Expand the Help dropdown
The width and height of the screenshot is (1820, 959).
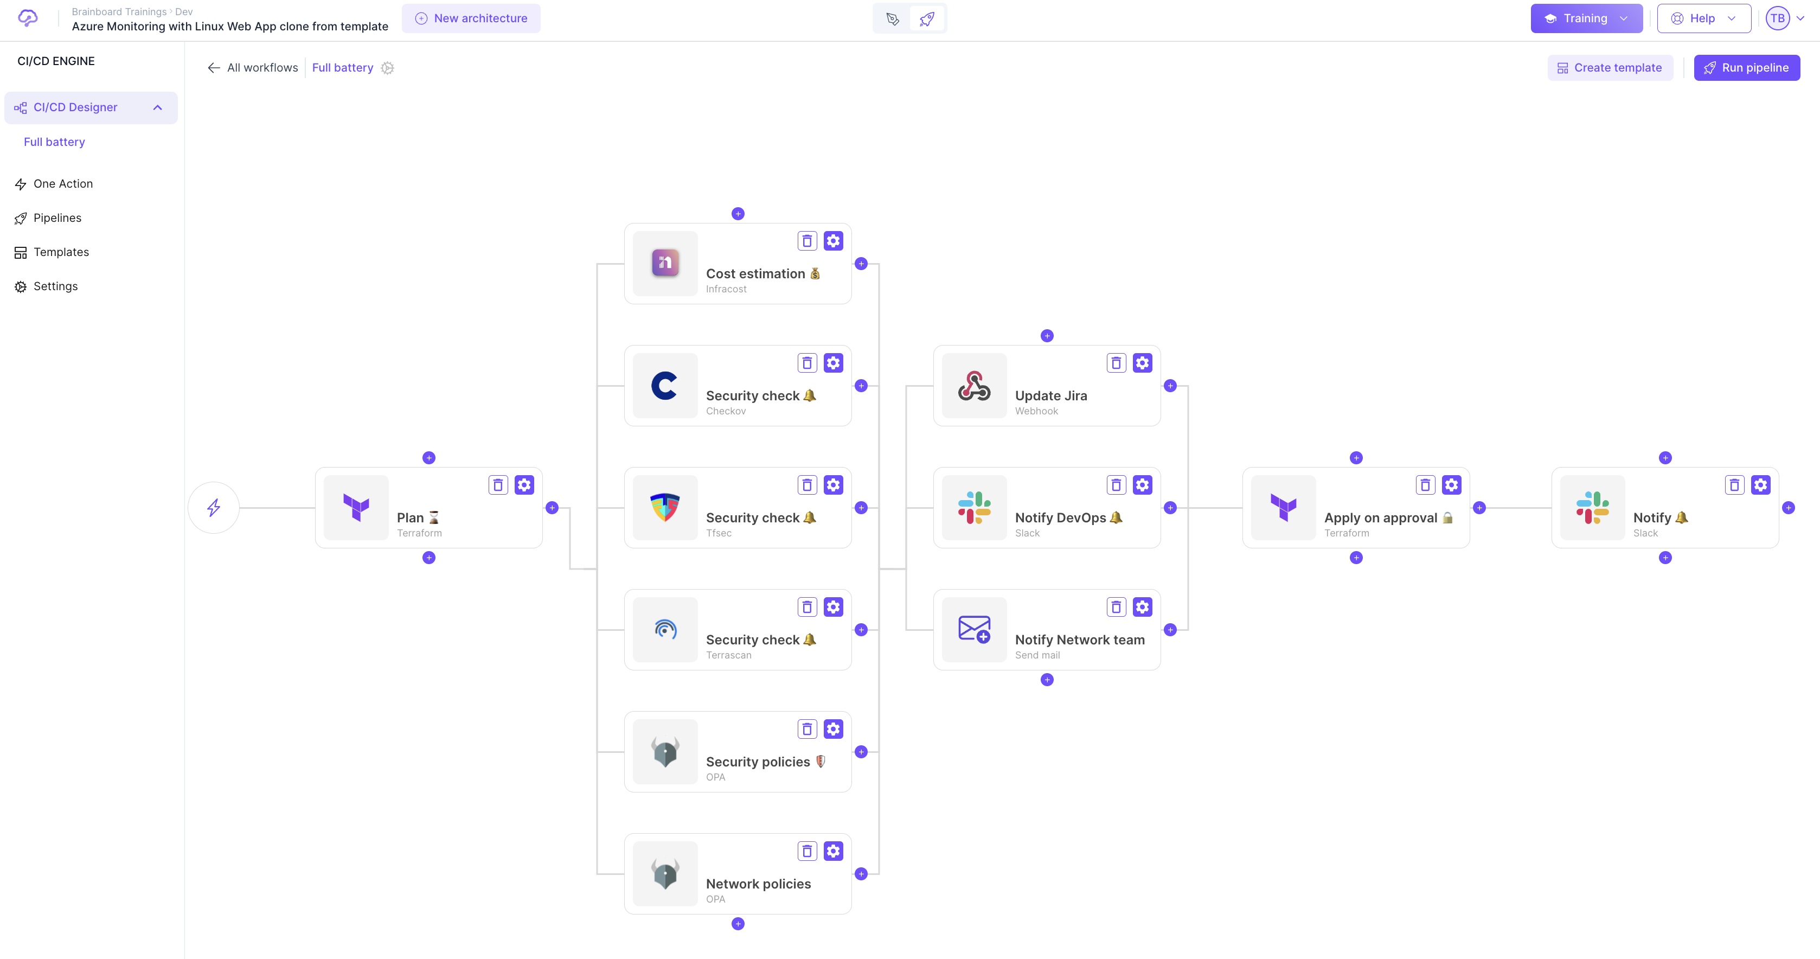[1703, 18]
